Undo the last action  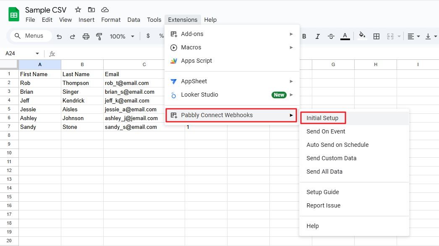pyautogui.click(x=59, y=36)
